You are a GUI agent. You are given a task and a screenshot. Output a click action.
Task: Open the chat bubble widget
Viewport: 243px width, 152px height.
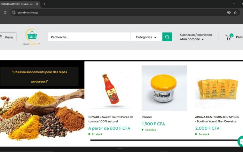[x=241, y=141]
